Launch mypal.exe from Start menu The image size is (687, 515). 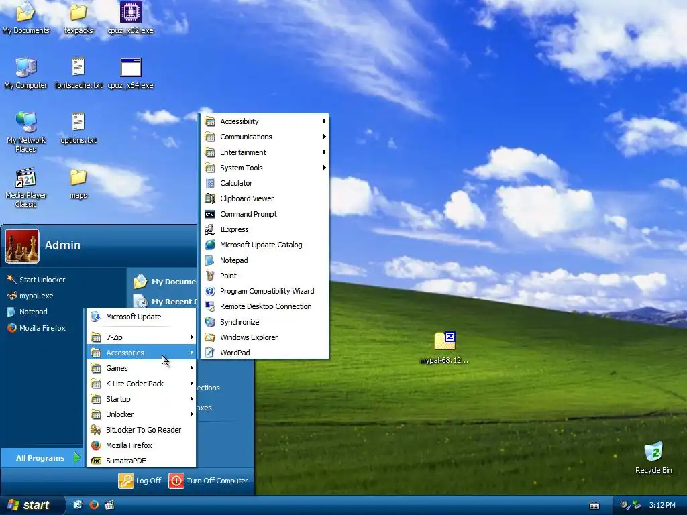30,296
